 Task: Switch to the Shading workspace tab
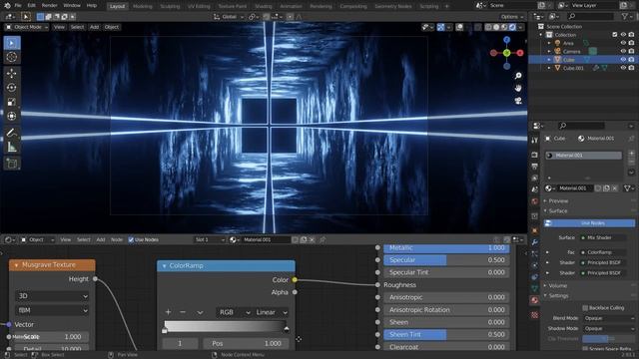tap(263, 6)
